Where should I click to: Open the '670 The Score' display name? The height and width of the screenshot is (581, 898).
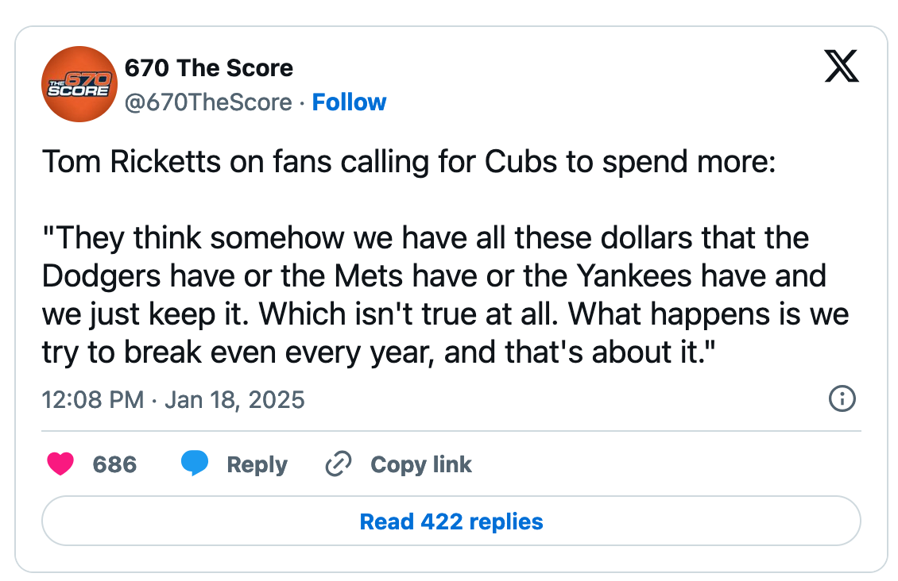coord(209,68)
